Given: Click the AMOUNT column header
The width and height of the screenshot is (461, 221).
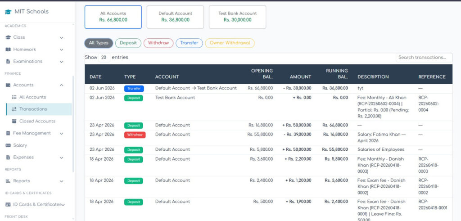Looking at the screenshot, I should [300, 77].
